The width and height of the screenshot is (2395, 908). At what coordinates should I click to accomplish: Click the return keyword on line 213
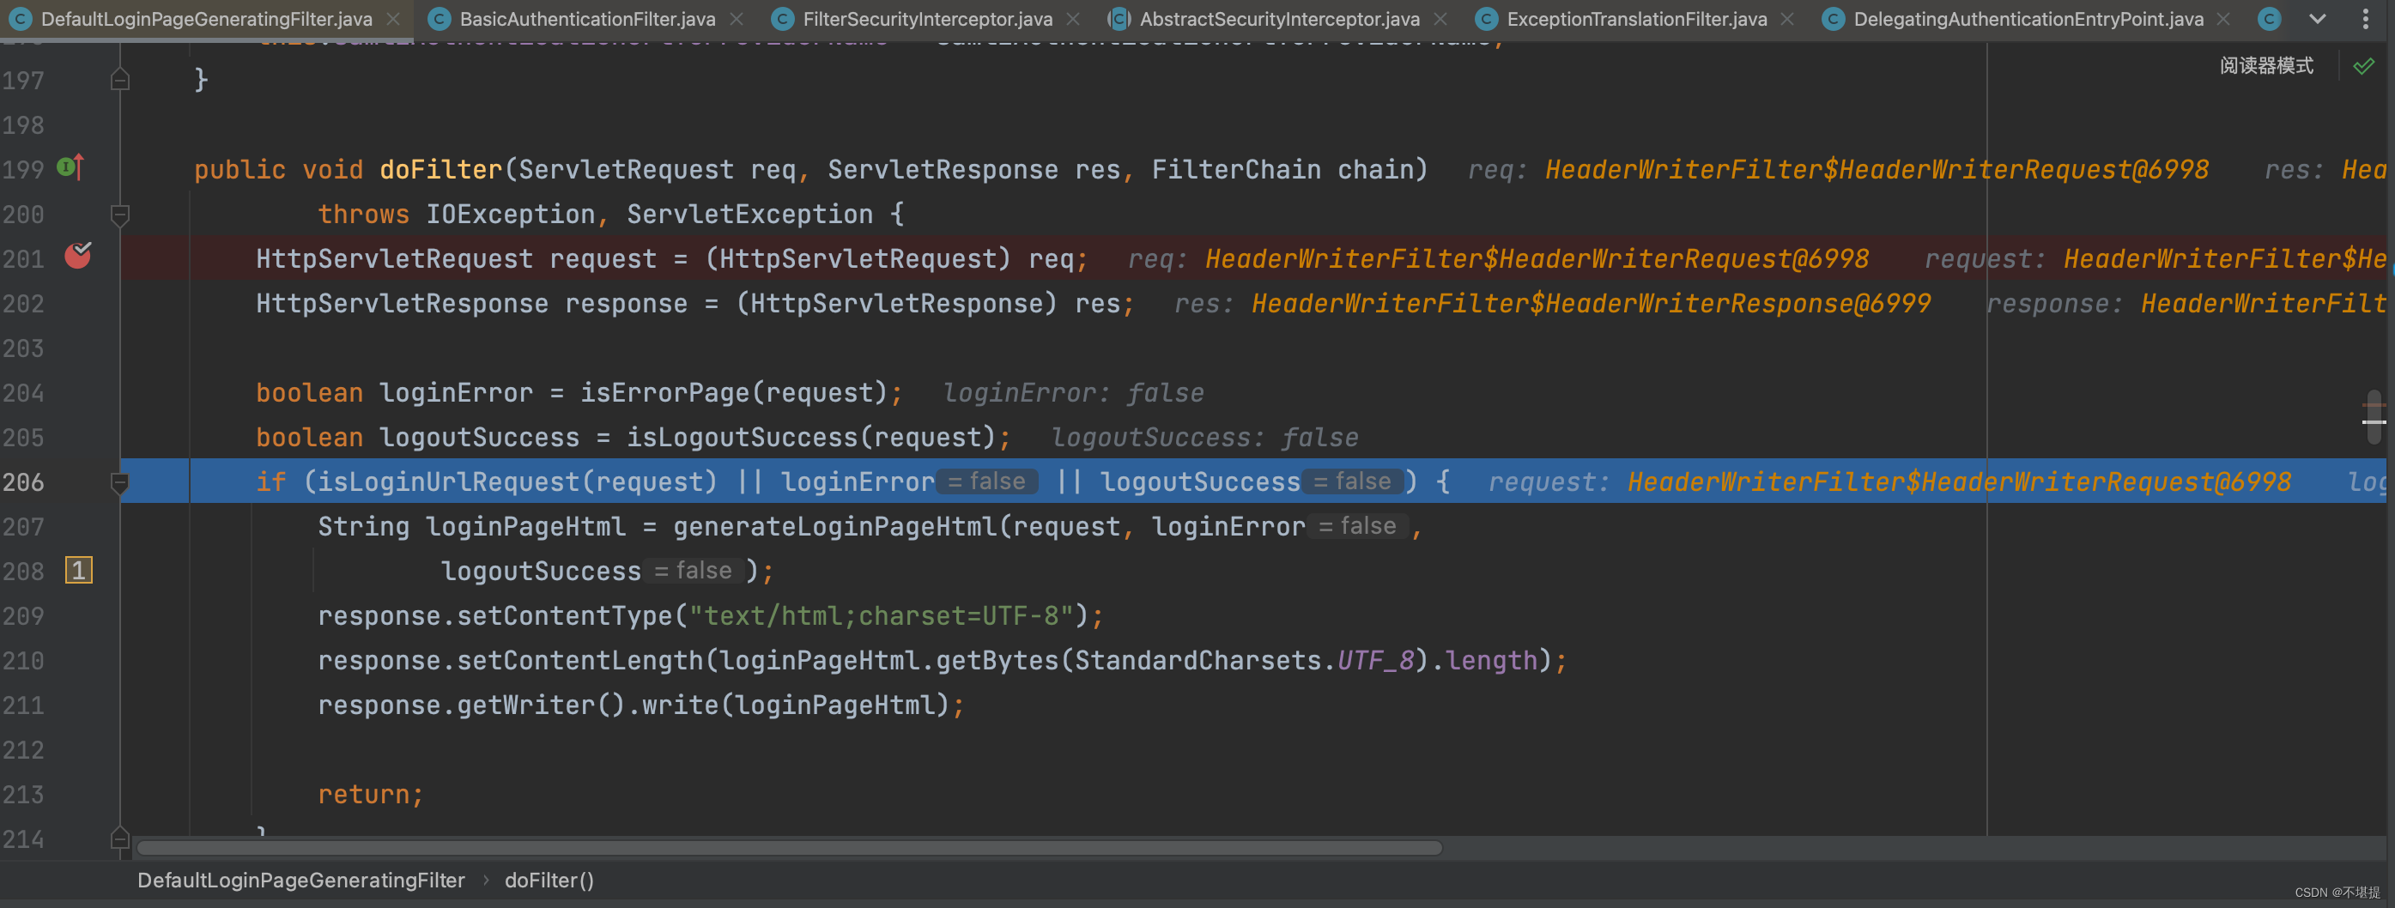tap(363, 794)
